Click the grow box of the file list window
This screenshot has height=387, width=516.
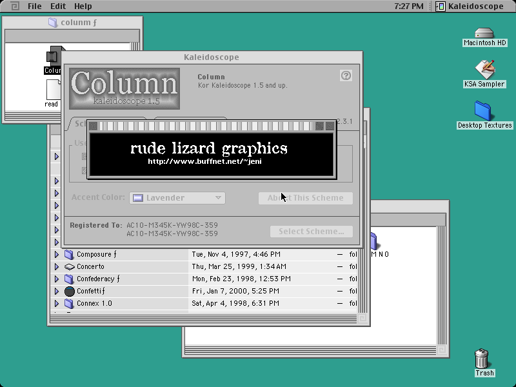coord(362,318)
